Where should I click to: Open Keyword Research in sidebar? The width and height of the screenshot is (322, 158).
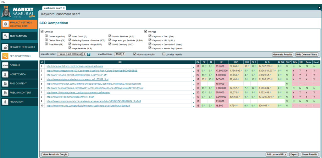pos(19,47)
